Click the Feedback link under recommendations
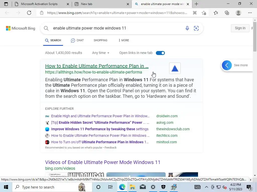 point(111,147)
